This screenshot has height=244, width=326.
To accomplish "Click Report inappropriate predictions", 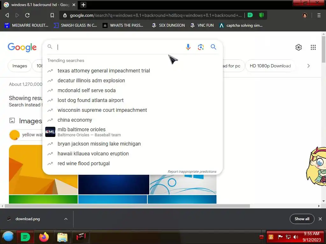I will tap(192, 172).
